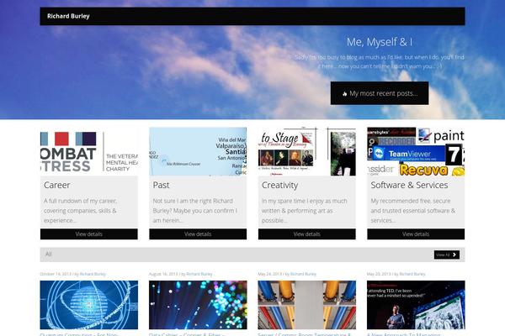This screenshot has width=505, height=336.
Task: Open the Software & Services heading
Action: tap(409, 185)
